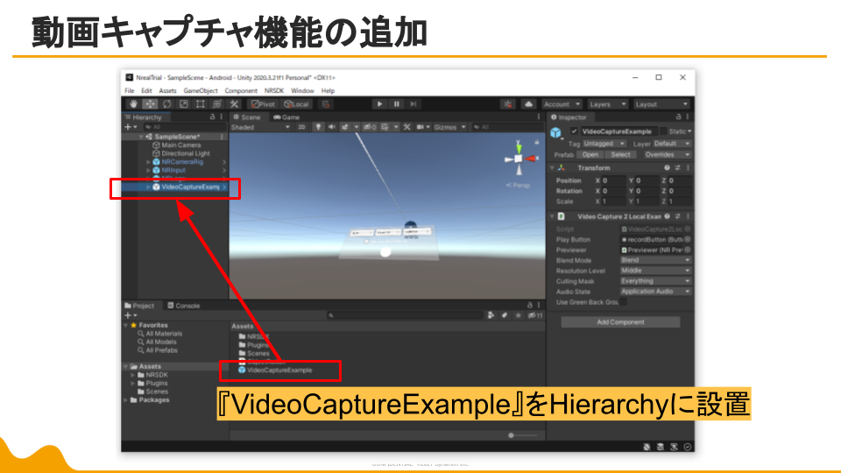Image resolution: width=841 pixels, height=473 pixels.
Task: Click the Prefab Select button
Action: tap(620, 154)
